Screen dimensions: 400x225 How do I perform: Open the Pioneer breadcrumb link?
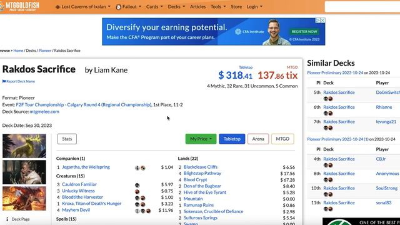45,51
